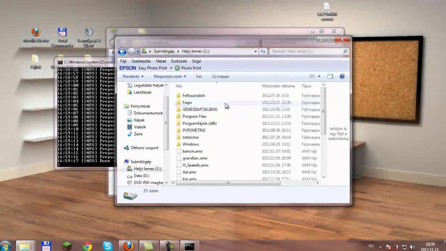The image size is (446, 251).
Task: Sort by the Típus column header
Action: tap(307, 86)
